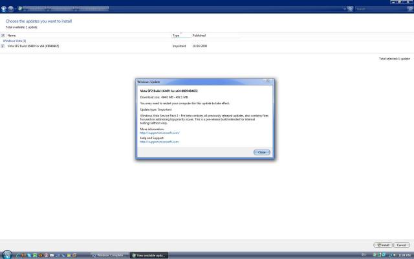414x259 pixels.
Task: Switch to Windows Complete taskbar button
Action: pos(109,255)
